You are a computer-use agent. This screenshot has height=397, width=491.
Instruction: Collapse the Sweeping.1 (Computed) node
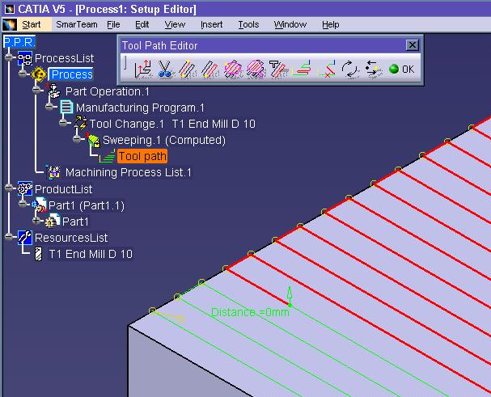pyautogui.click(x=77, y=139)
